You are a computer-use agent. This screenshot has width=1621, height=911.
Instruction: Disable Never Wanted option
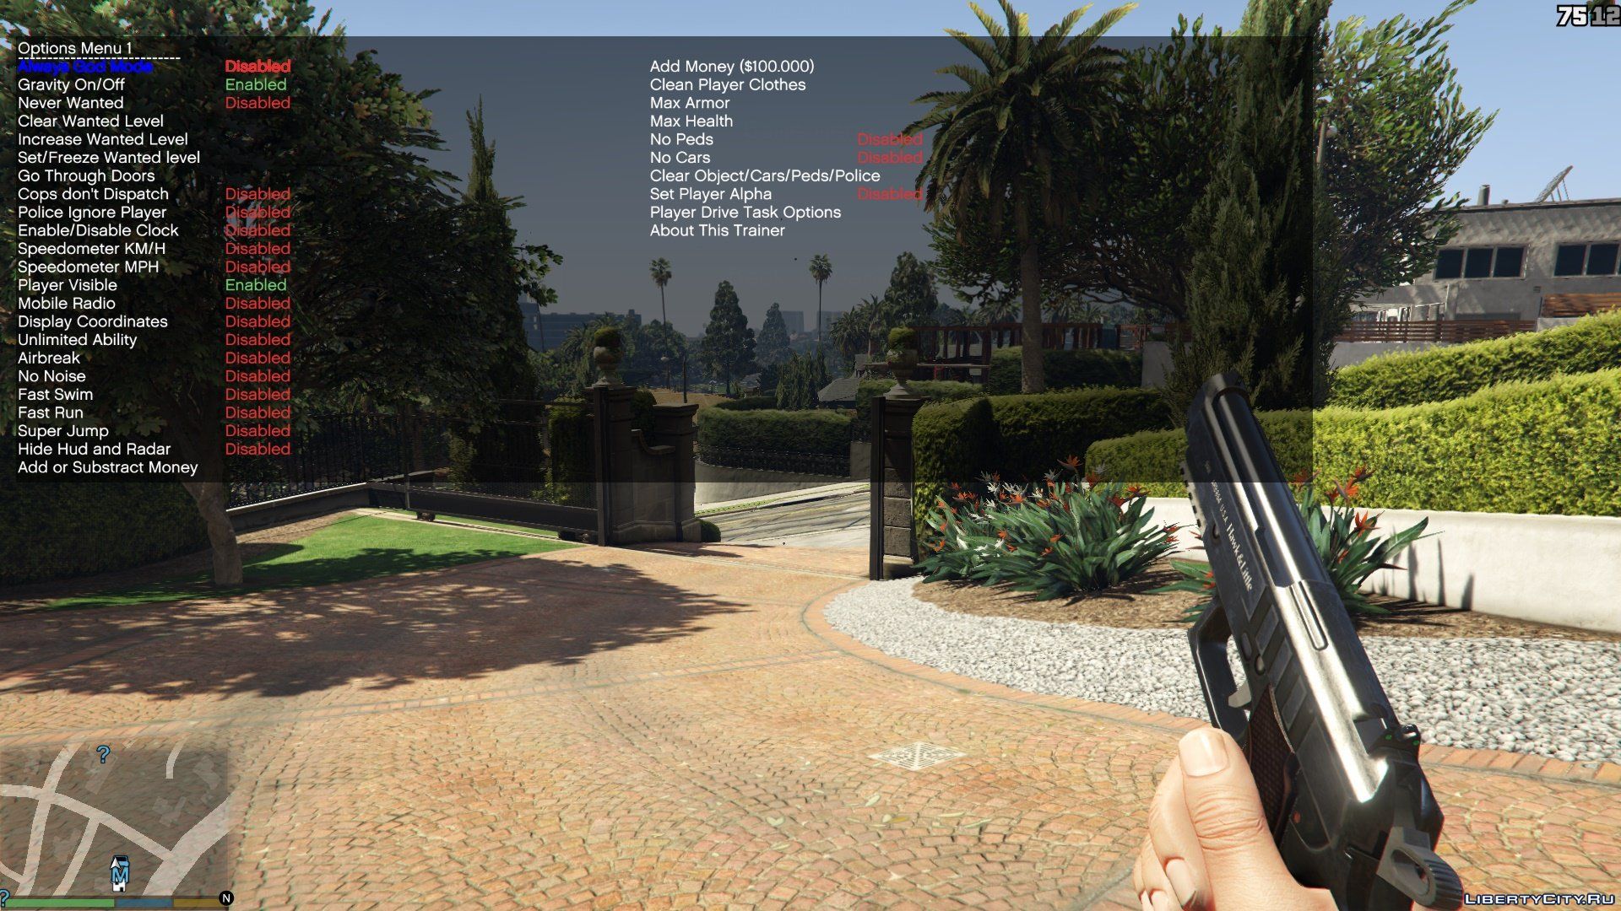73,104
